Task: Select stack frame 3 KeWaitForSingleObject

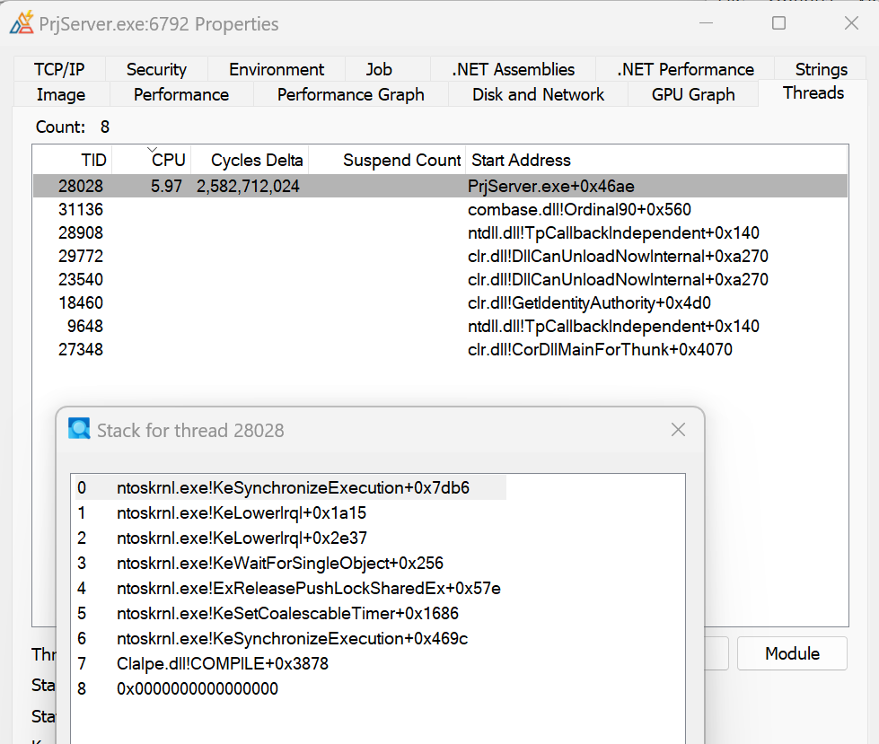Action: (x=279, y=564)
